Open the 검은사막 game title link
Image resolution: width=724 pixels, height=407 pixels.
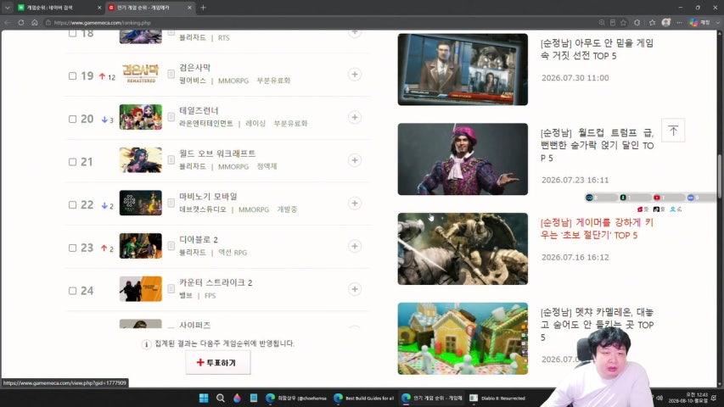click(195, 67)
